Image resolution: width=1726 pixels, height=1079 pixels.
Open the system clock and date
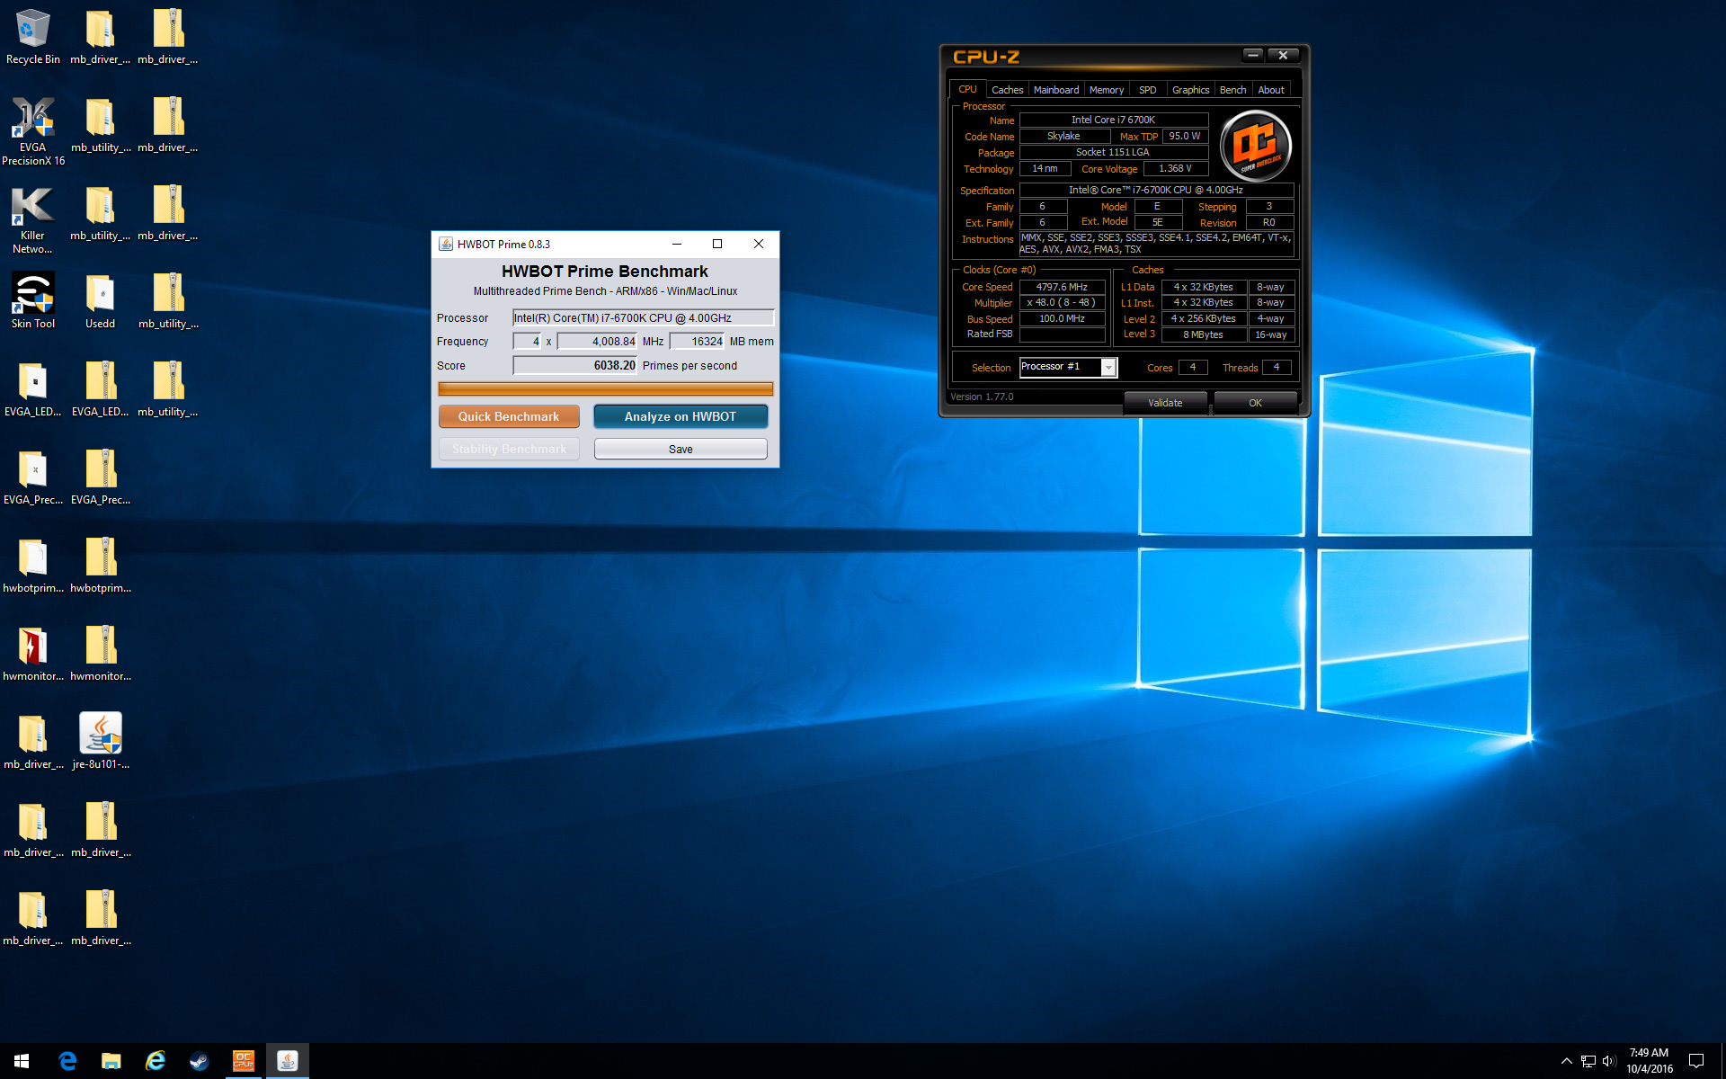1650,1061
